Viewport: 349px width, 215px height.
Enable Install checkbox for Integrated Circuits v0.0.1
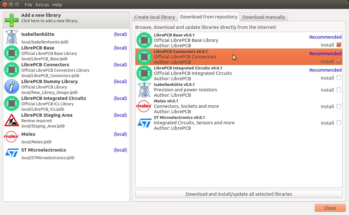(x=339, y=78)
